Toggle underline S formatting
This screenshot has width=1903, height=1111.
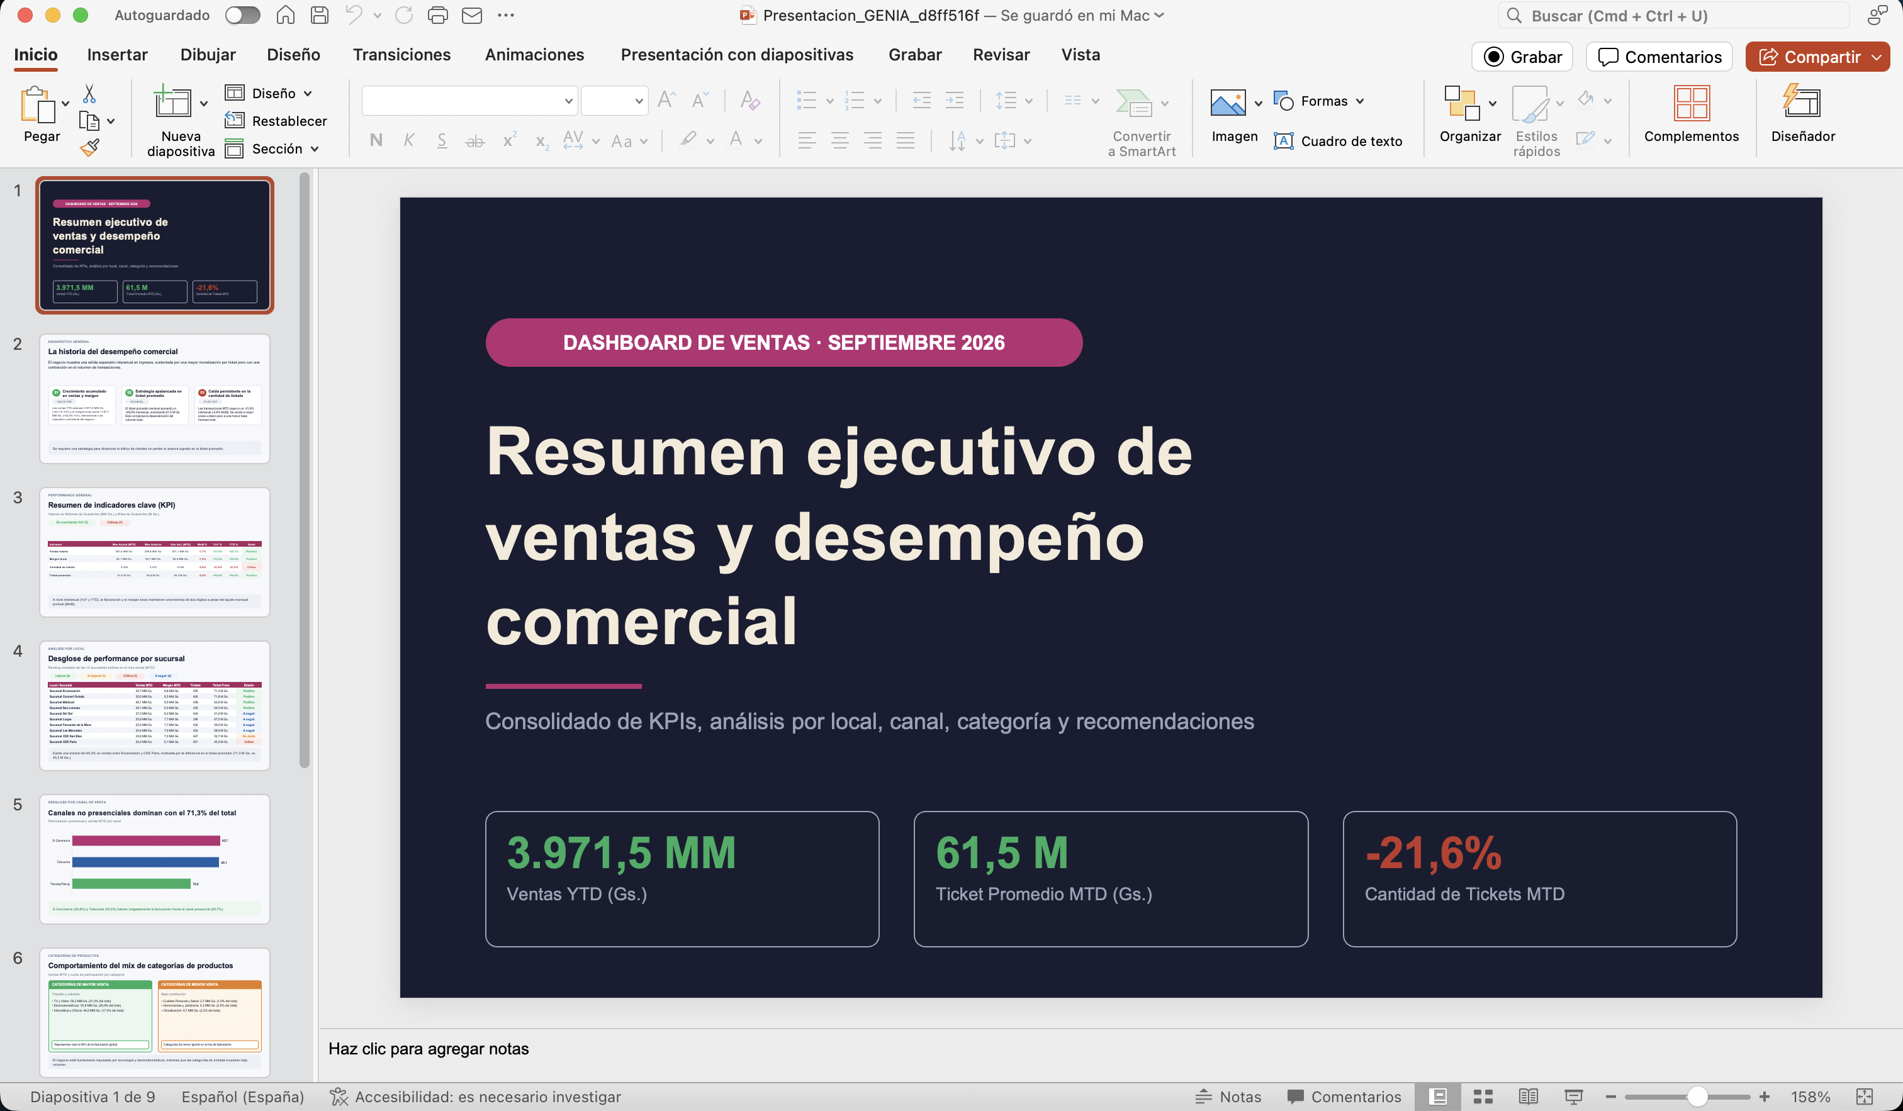pyautogui.click(x=442, y=140)
